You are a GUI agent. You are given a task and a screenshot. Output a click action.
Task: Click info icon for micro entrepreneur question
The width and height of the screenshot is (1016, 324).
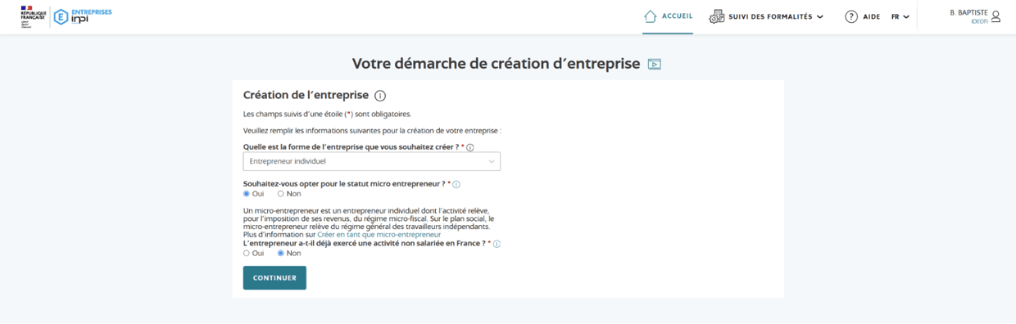point(456,185)
